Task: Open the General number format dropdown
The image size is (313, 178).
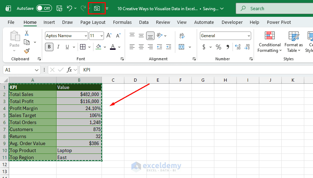Action: click(248, 36)
